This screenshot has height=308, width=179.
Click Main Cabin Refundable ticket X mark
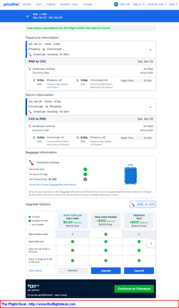pyautogui.click(x=73, y=234)
